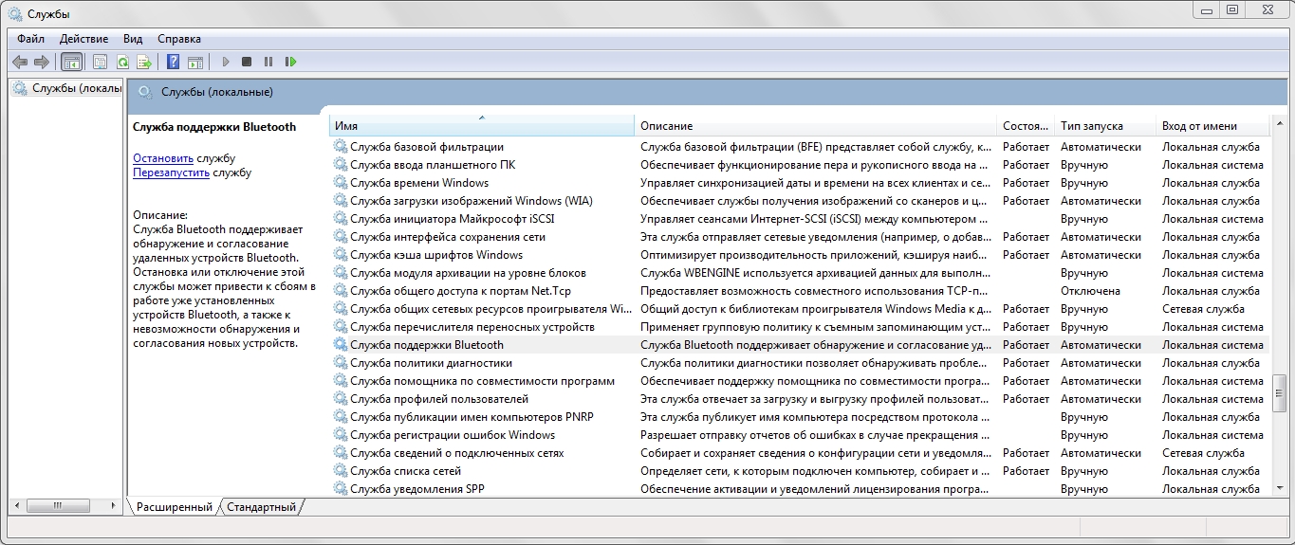This screenshot has width=1295, height=545.
Task: Click the Refresh toolbar icon
Action: pyautogui.click(x=122, y=62)
